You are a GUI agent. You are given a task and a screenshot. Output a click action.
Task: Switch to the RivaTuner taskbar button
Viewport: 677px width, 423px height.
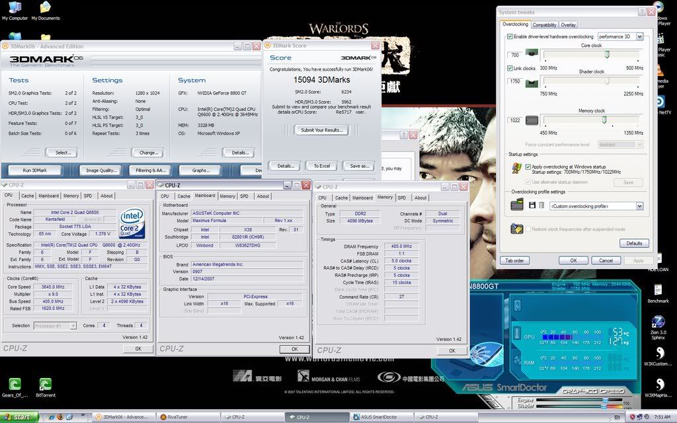(187, 417)
